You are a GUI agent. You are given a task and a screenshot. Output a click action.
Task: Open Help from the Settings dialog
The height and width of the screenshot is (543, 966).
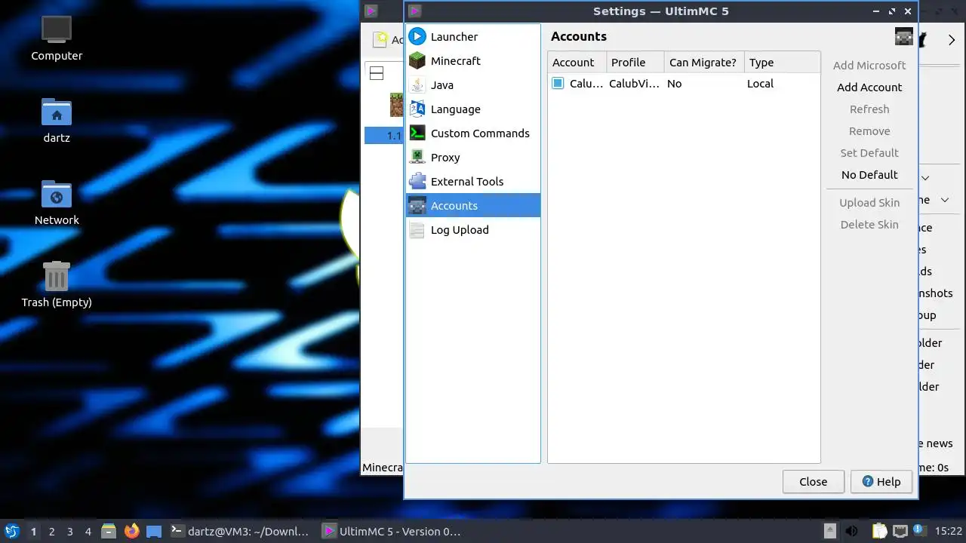[x=881, y=482]
